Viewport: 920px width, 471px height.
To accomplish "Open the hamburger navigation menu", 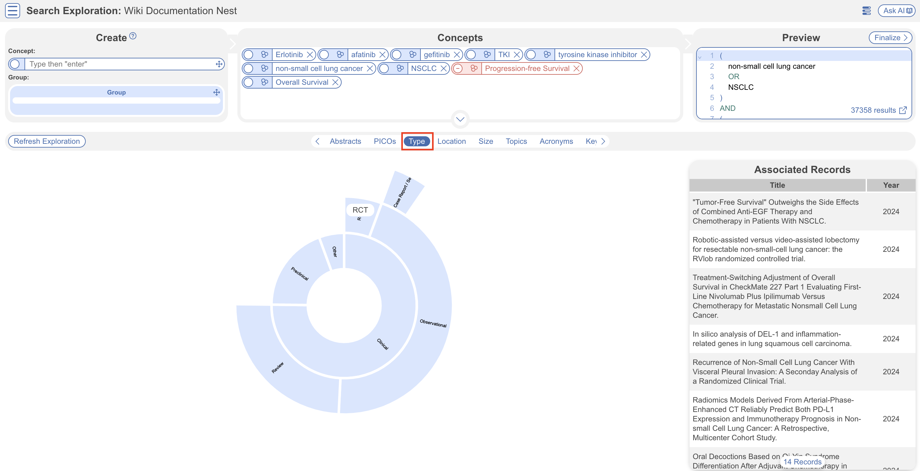I will tap(13, 11).
